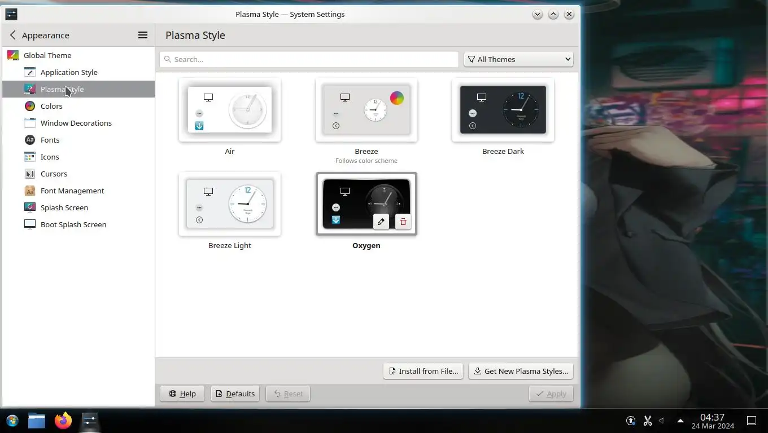
Task: Open Fonts settings page
Action: click(x=78, y=140)
